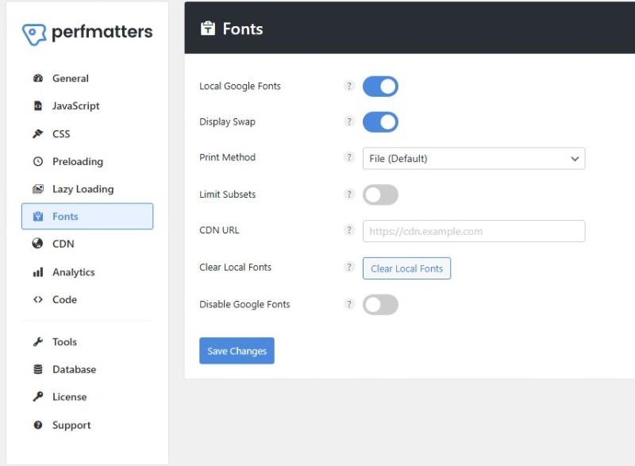Open the Print Method dropdown
635x466 pixels.
click(x=473, y=159)
